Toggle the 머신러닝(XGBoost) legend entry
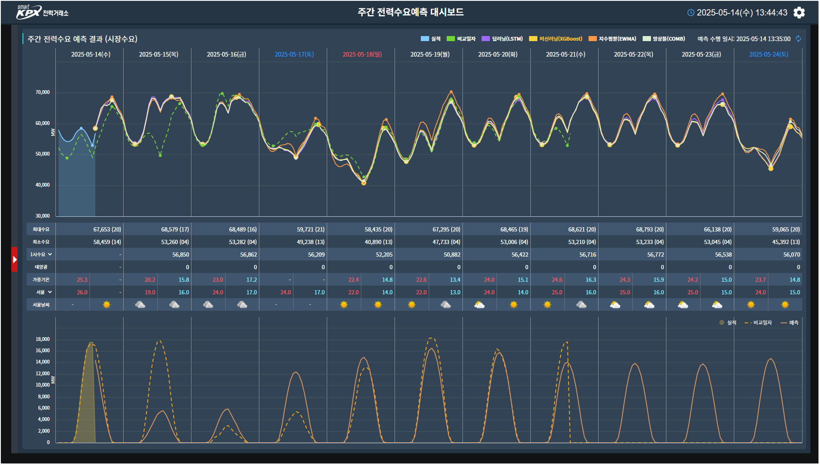 pos(561,39)
